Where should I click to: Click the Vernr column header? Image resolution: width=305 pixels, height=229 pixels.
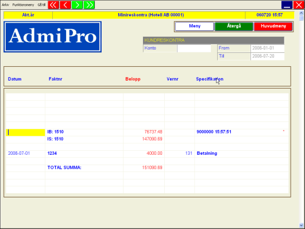[x=172, y=79]
